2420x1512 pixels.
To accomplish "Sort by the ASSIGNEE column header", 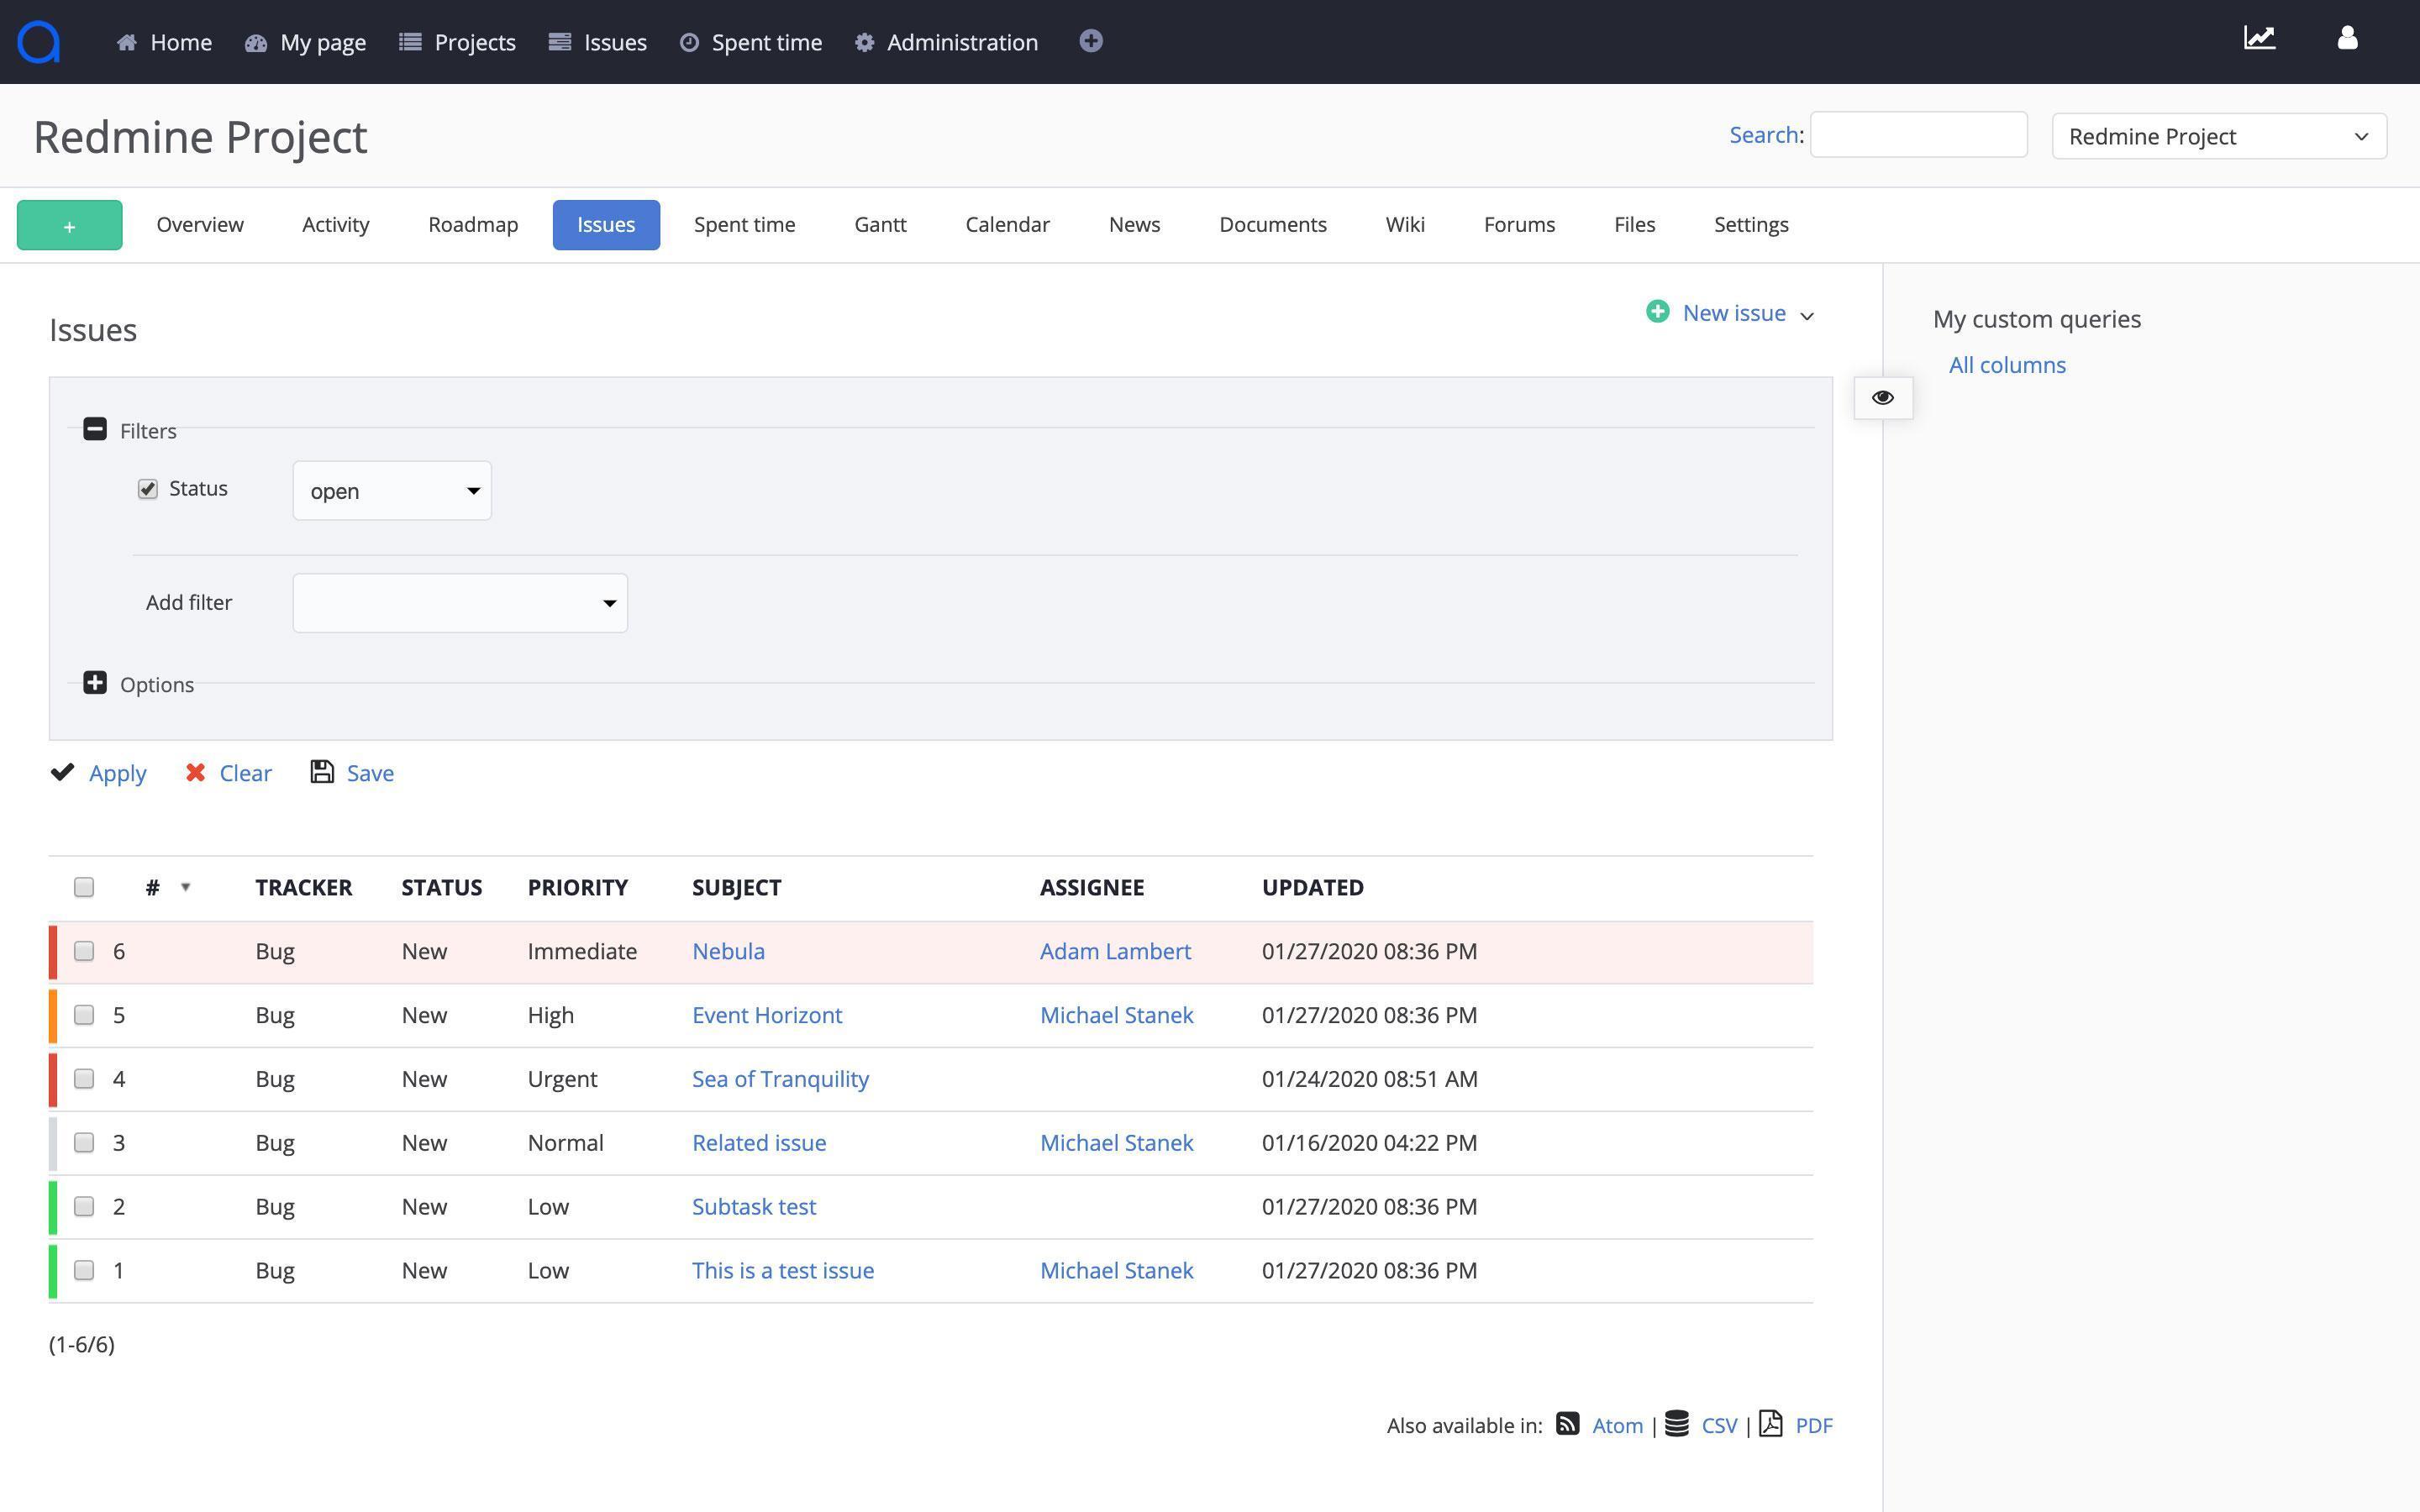I will tap(1092, 887).
